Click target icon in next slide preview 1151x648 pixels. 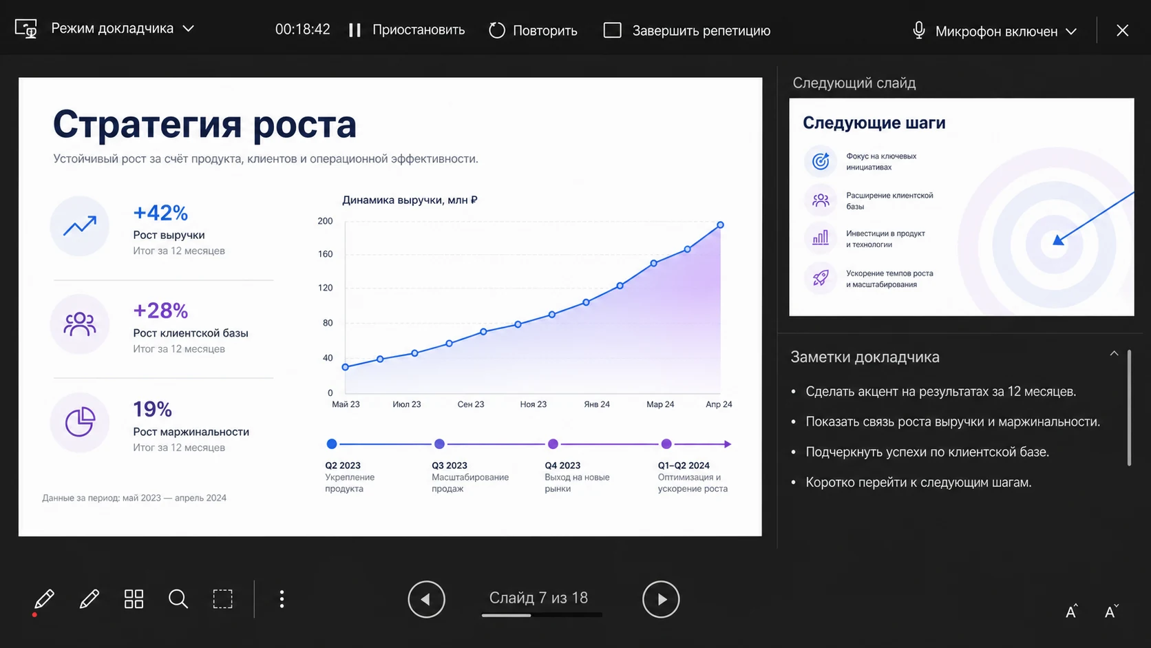(821, 161)
